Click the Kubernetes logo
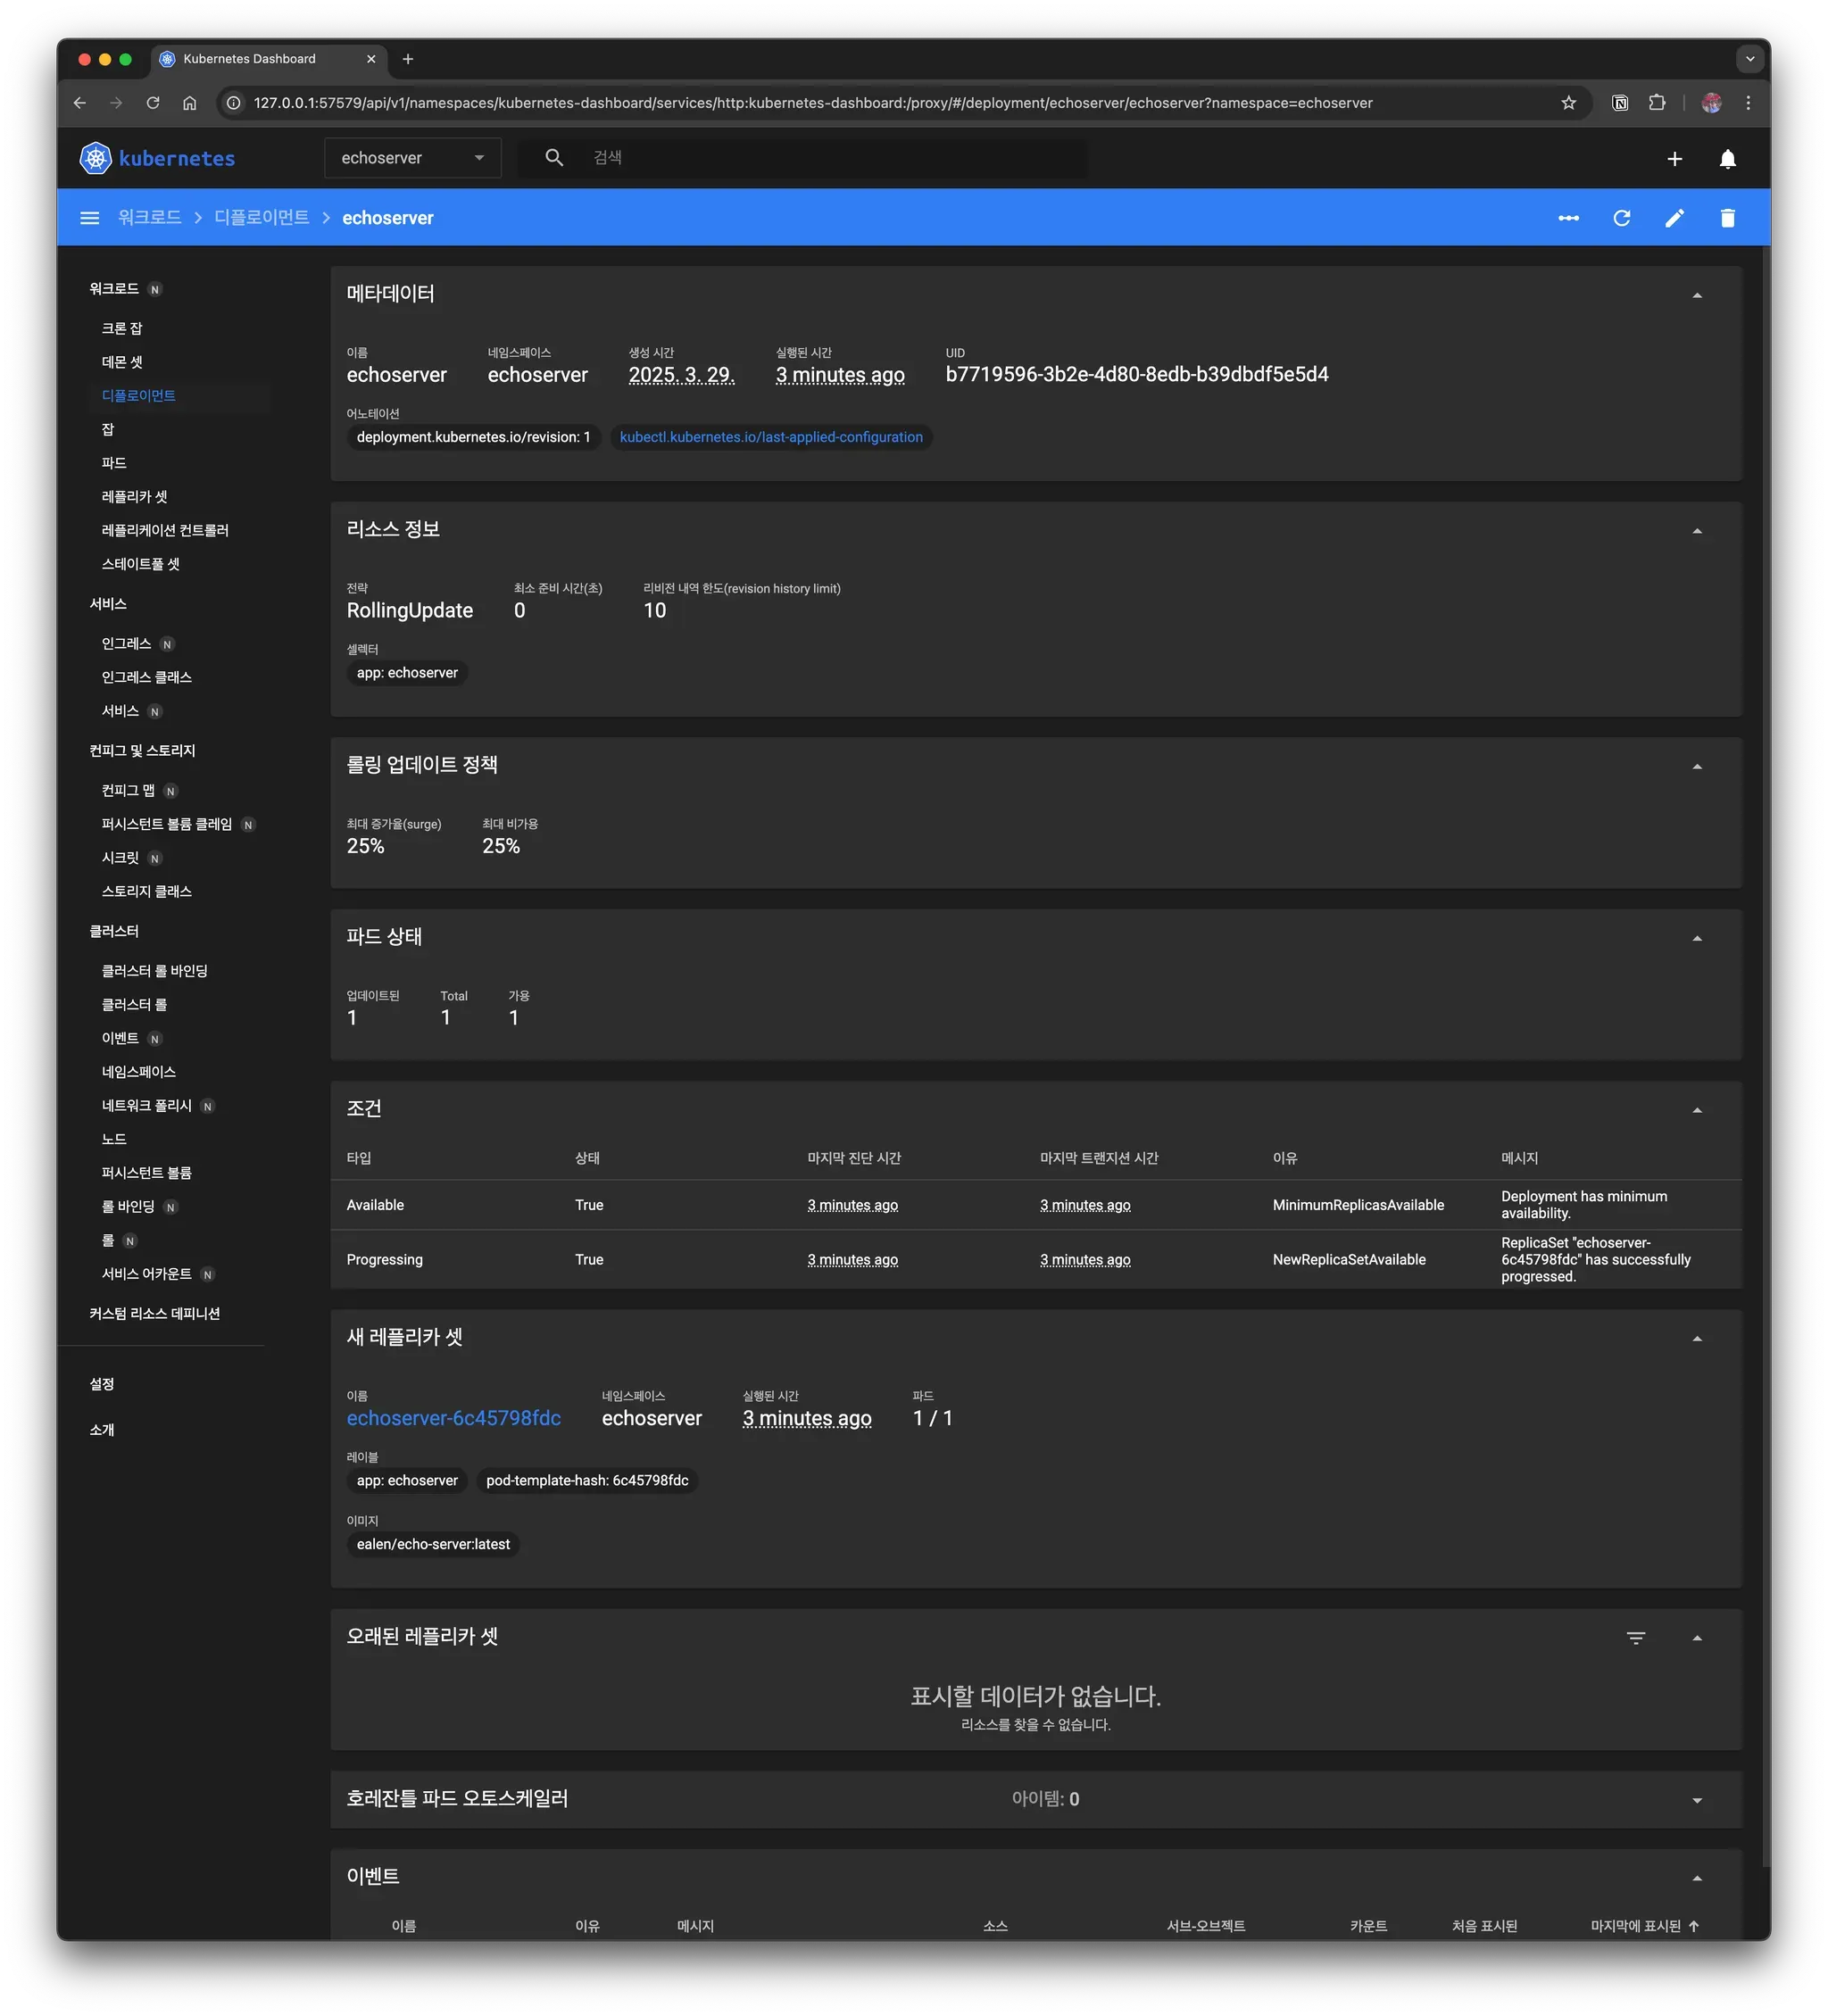1828x2016 pixels. [95, 158]
